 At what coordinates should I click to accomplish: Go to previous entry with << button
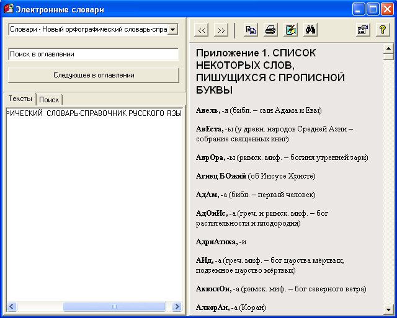coord(202,30)
